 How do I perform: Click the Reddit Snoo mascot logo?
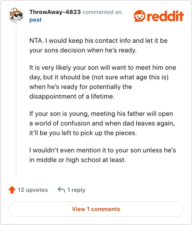pyautogui.click(x=140, y=16)
